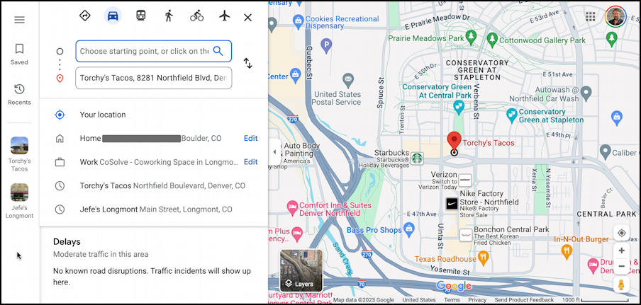Click Send Product Feedback
Image resolution: width=641 pixels, height=305 pixels.
click(x=524, y=300)
